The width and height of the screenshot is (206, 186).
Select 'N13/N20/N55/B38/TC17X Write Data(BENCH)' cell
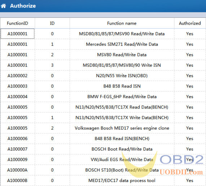122,118
